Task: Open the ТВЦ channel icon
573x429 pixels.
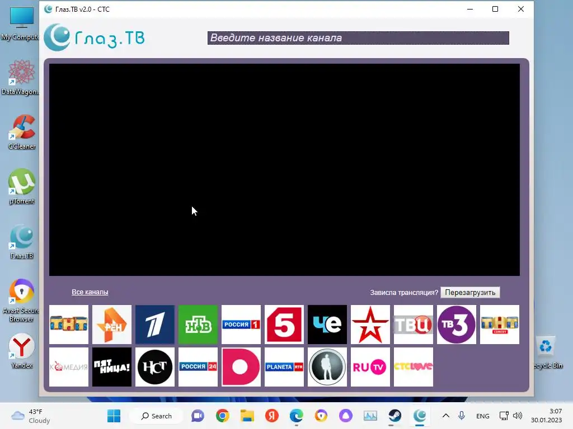Action: point(414,325)
